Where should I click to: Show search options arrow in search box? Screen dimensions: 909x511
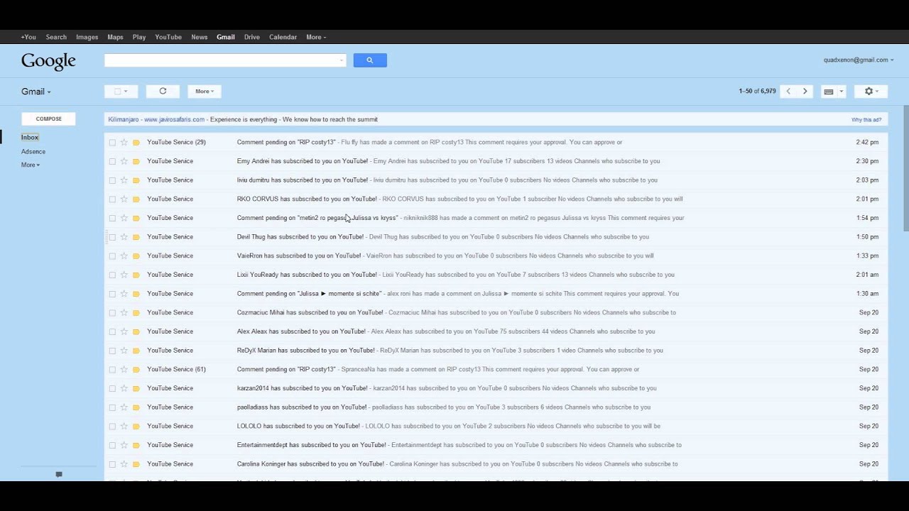click(342, 60)
